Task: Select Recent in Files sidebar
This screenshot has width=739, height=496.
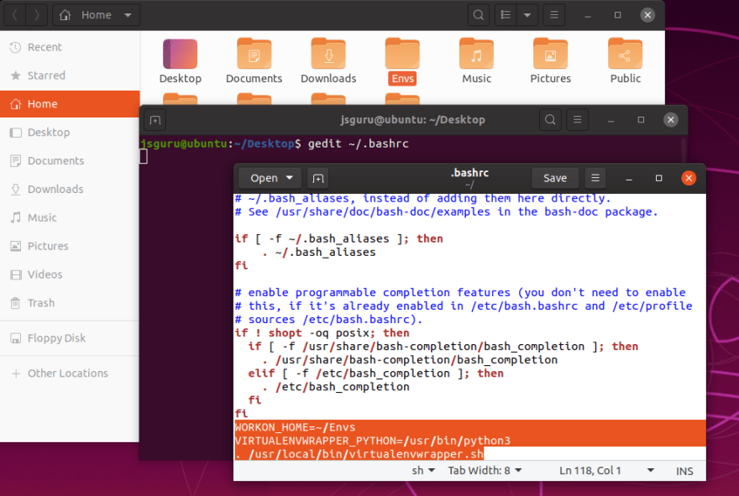Action: [x=70, y=47]
